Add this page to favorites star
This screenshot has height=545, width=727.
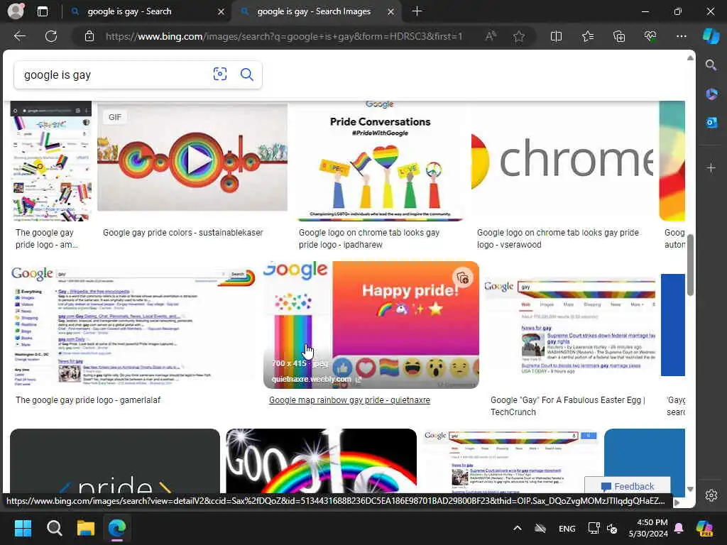(519, 36)
